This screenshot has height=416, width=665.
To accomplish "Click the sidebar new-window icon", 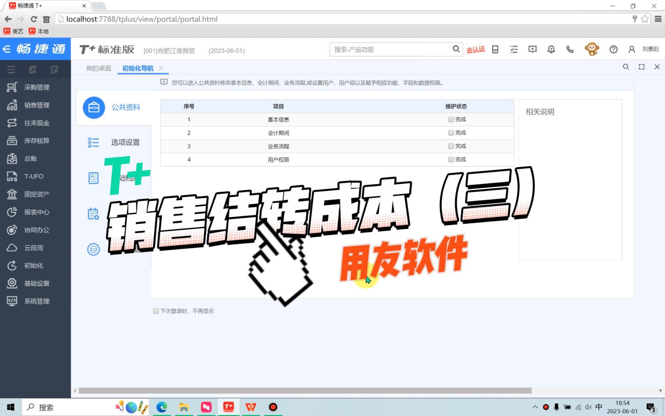I will pos(54,69).
